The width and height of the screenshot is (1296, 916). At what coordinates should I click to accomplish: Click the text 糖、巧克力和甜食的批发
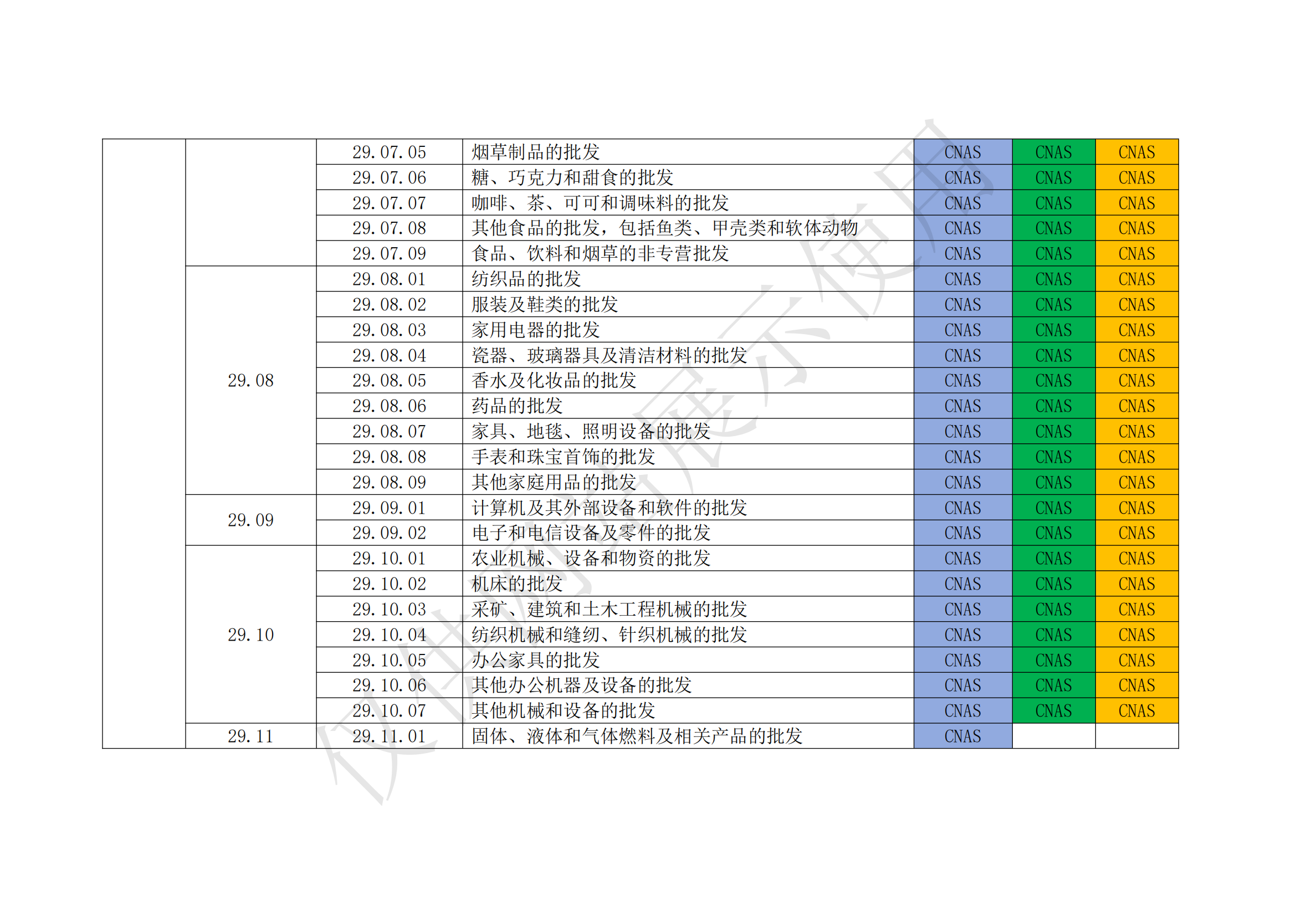click(x=572, y=177)
